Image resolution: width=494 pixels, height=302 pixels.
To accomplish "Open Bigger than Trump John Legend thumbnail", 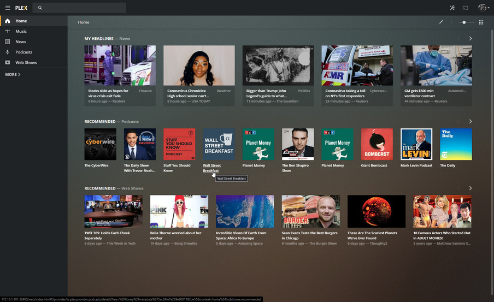I will [278, 66].
